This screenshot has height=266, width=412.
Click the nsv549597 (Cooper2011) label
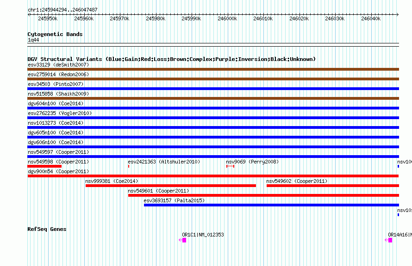(58, 152)
